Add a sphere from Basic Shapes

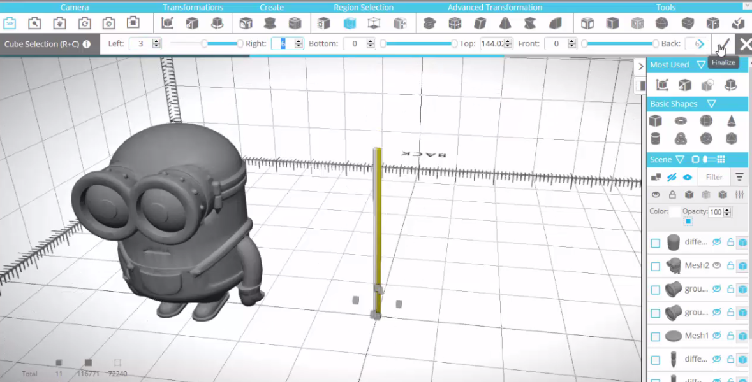tap(706, 120)
